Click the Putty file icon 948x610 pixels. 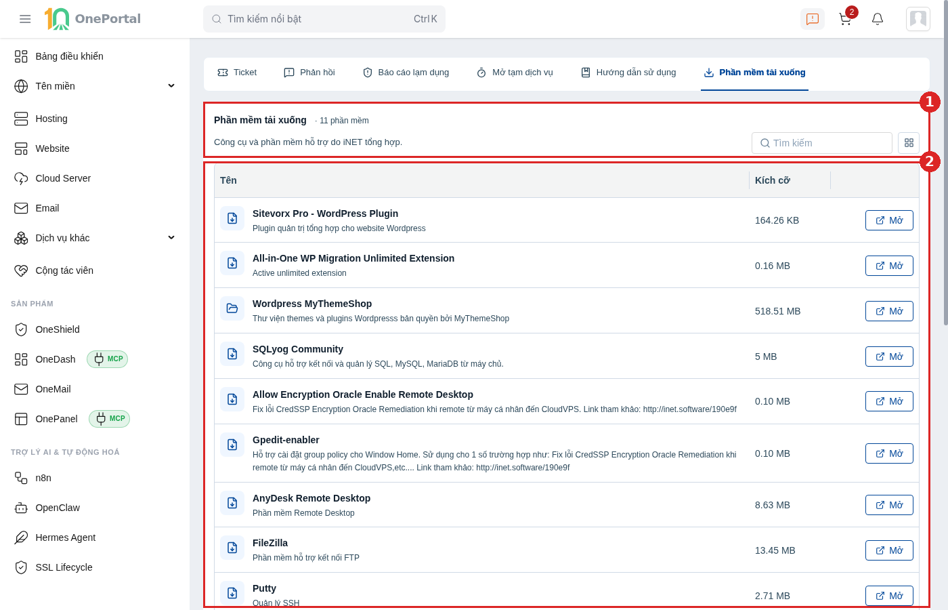click(232, 593)
